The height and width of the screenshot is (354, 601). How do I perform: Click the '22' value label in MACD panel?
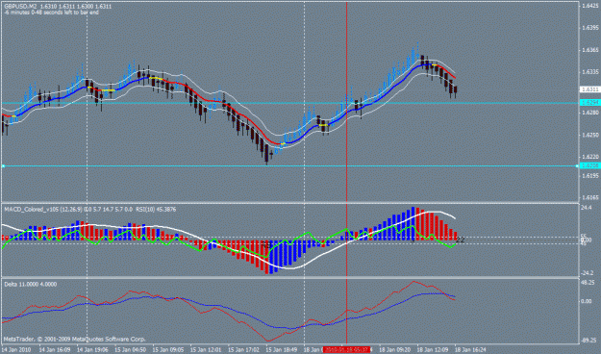click(461, 240)
